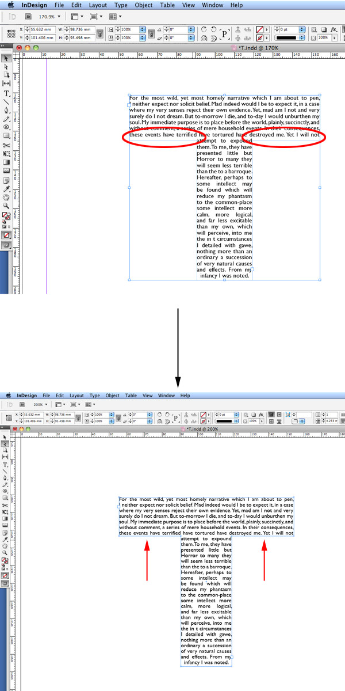Toggle formatting affects container button, top toolbox

coord(4,227)
